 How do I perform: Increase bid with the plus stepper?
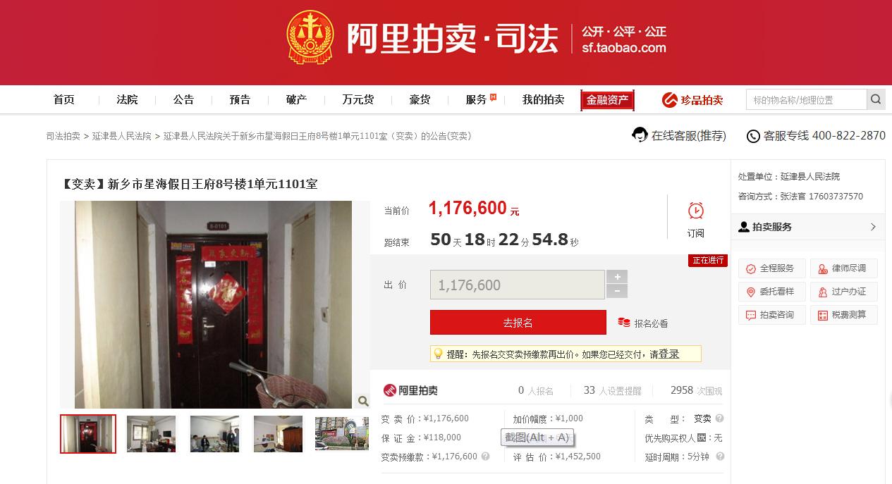617,278
